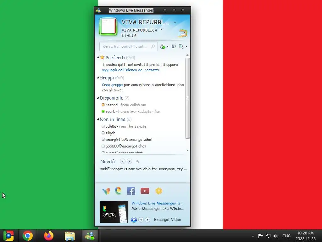This screenshot has width=322, height=242.
Task: Collapse the Non in linea group
Action: coord(98,119)
